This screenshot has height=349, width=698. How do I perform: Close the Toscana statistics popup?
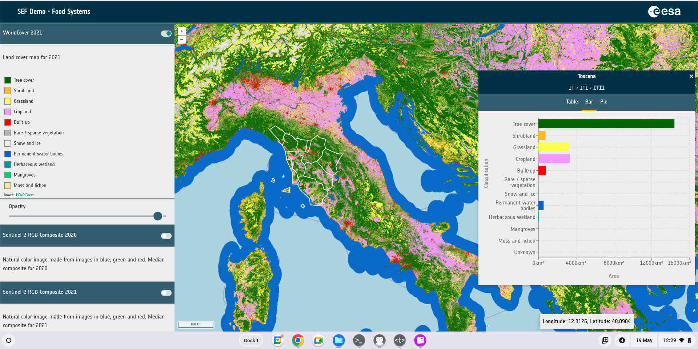691,76
